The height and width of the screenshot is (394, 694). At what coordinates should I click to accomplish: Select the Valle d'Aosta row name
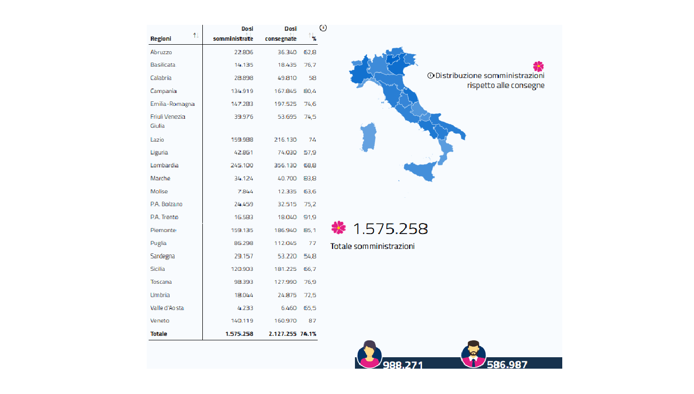167,308
